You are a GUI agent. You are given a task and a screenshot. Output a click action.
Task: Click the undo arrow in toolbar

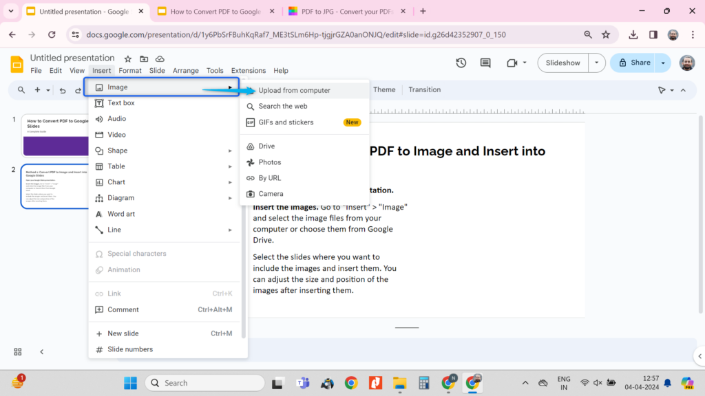(x=63, y=90)
